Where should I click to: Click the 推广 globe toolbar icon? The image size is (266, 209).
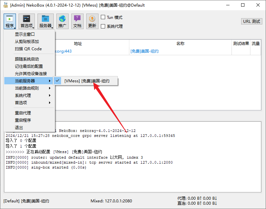tap(62, 21)
